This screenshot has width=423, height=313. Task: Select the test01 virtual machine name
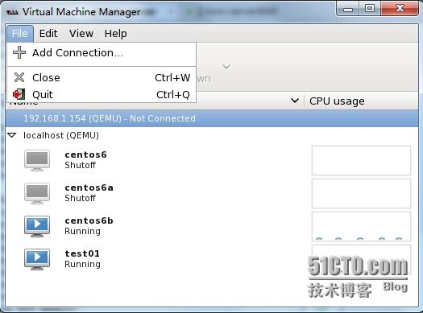pos(82,253)
